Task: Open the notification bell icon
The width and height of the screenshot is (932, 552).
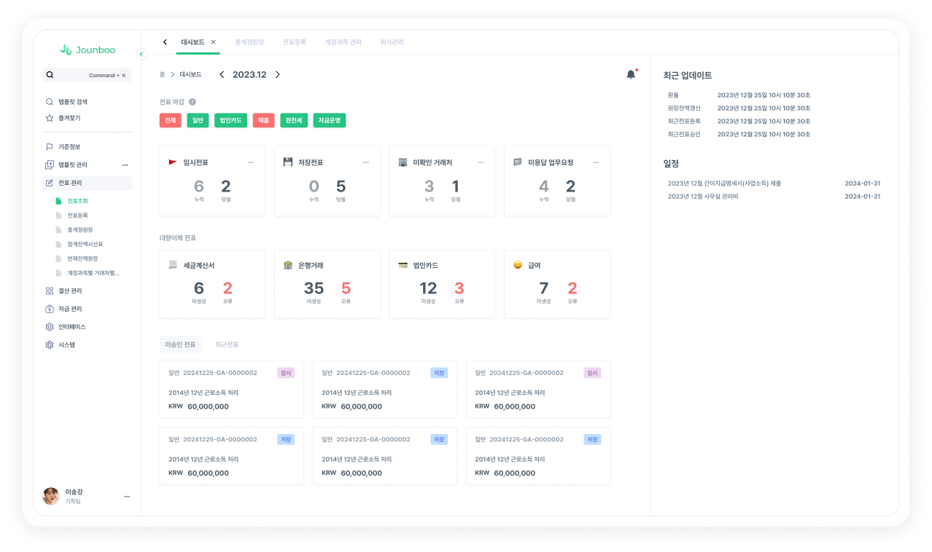Action: [631, 74]
